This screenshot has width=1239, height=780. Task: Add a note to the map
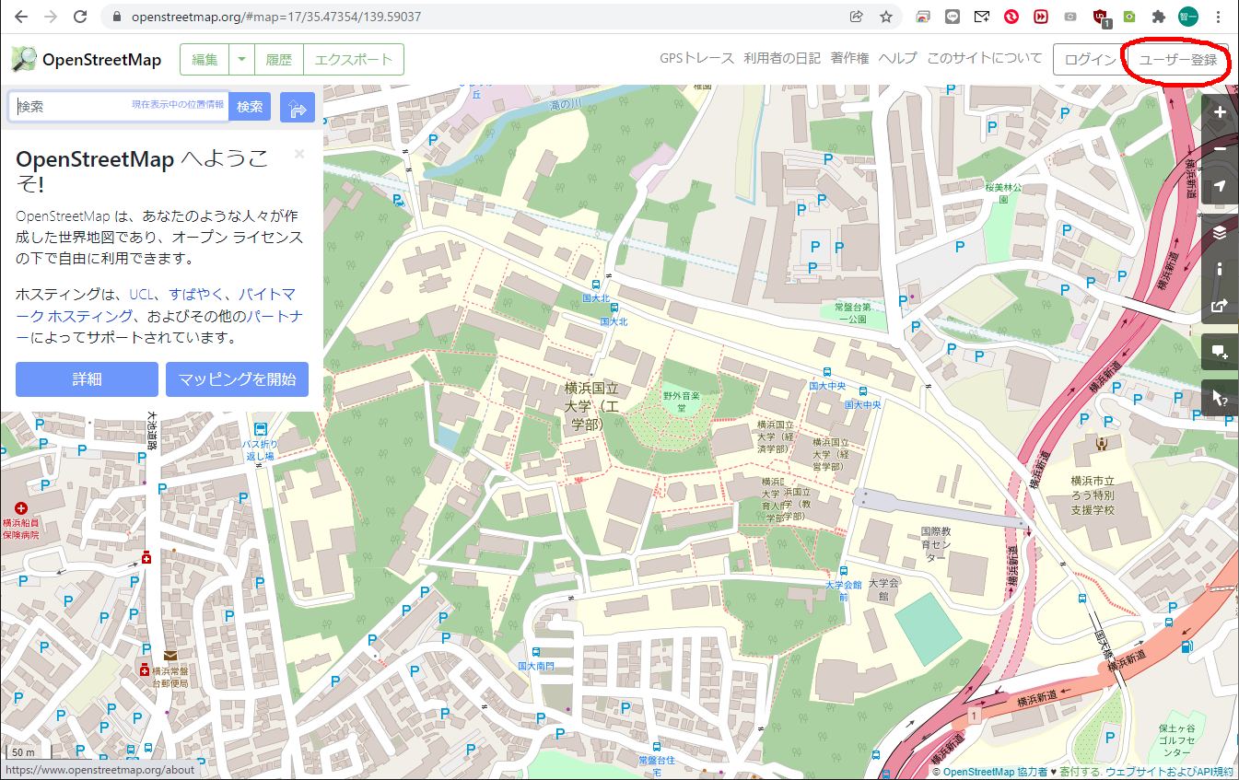pos(1220,352)
